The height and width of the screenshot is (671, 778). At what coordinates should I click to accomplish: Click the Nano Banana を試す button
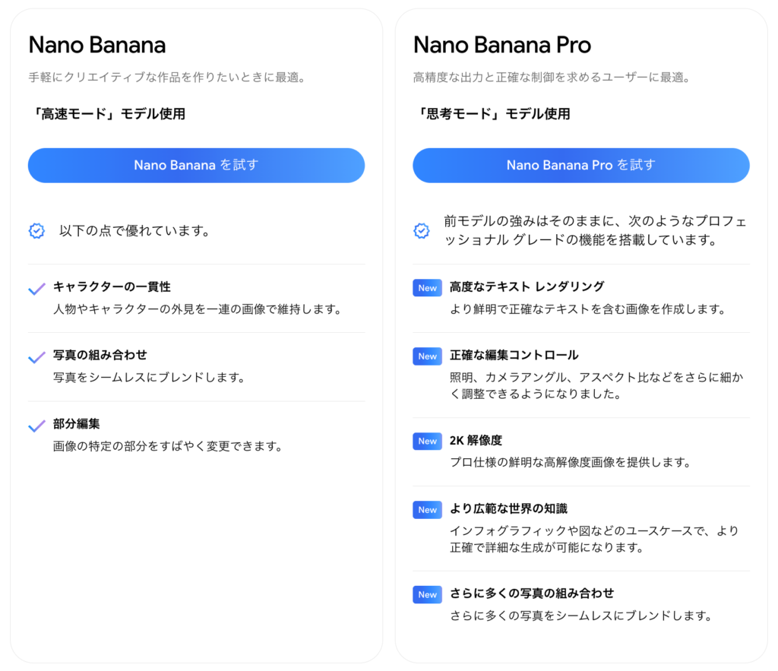pyautogui.click(x=196, y=165)
